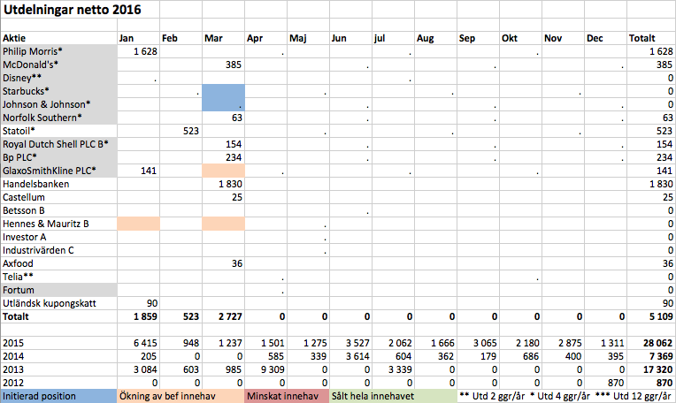This screenshot has height=403, width=676.
Task: Click the 'Handelsbanken' row label
Action: pyautogui.click(x=58, y=185)
